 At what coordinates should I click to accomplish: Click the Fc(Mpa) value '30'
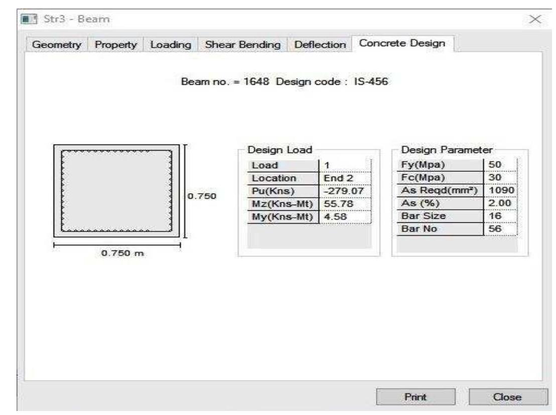500,178
